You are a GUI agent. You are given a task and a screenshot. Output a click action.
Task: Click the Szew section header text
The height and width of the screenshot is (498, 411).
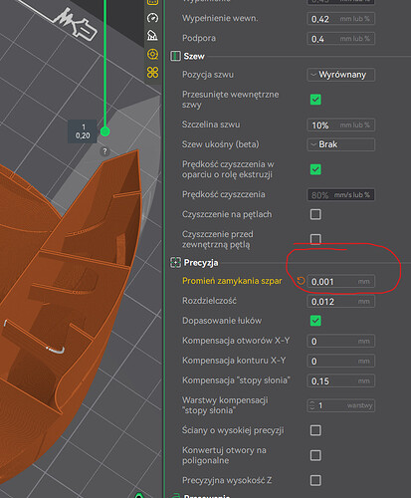click(x=194, y=56)
